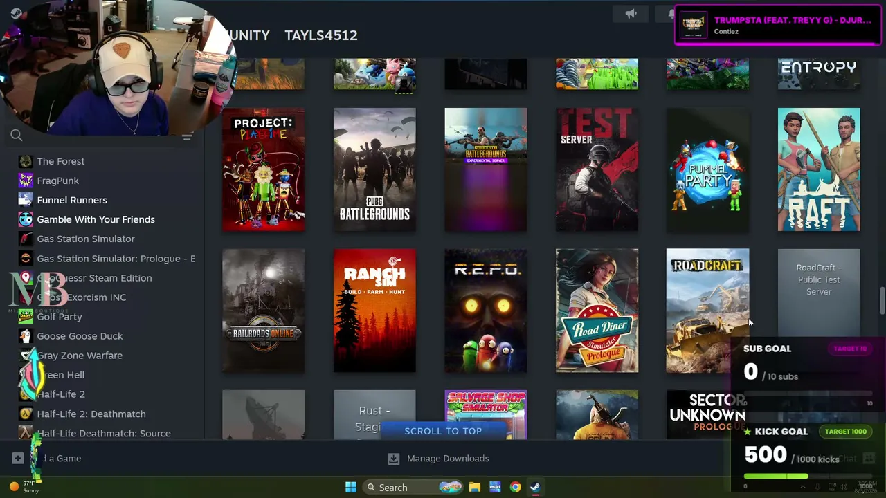Open File Explorer from the taskbar
The image size is (886, 498).
point(475,487)
